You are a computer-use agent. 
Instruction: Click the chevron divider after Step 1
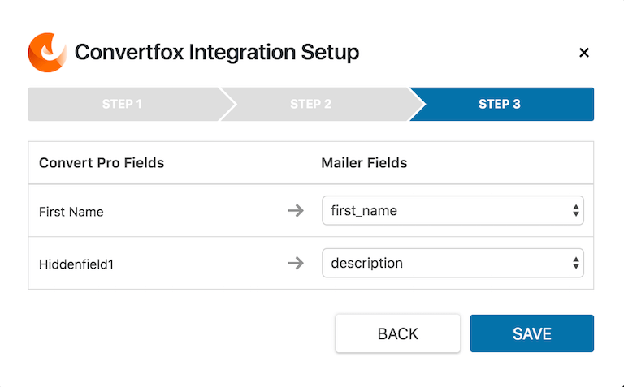click(x=228, y=104)
